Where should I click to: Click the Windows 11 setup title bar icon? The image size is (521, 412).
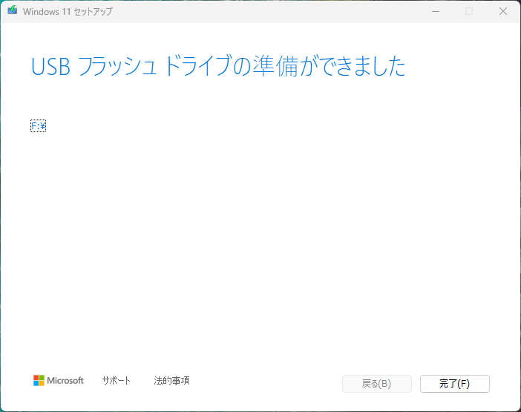[x=13, y=10]
